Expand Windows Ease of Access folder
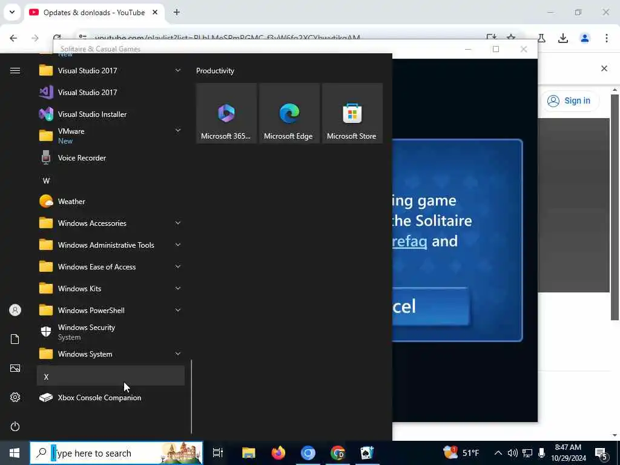The height and width of the screenshot is (465, 620). (111, 266)
